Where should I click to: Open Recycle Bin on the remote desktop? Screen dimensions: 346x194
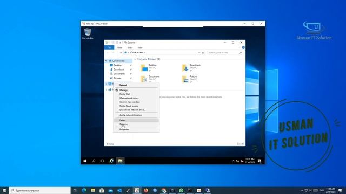(x=88, y=33)
